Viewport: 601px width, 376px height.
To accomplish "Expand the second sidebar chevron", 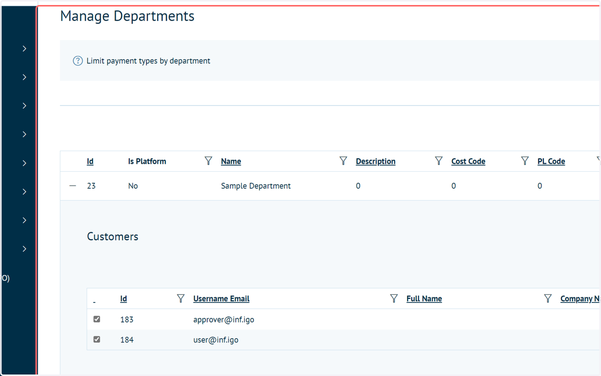I will tap(24, 77).
